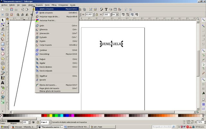Select the 3D box tool
206x129 pixels.
(3, 49)
